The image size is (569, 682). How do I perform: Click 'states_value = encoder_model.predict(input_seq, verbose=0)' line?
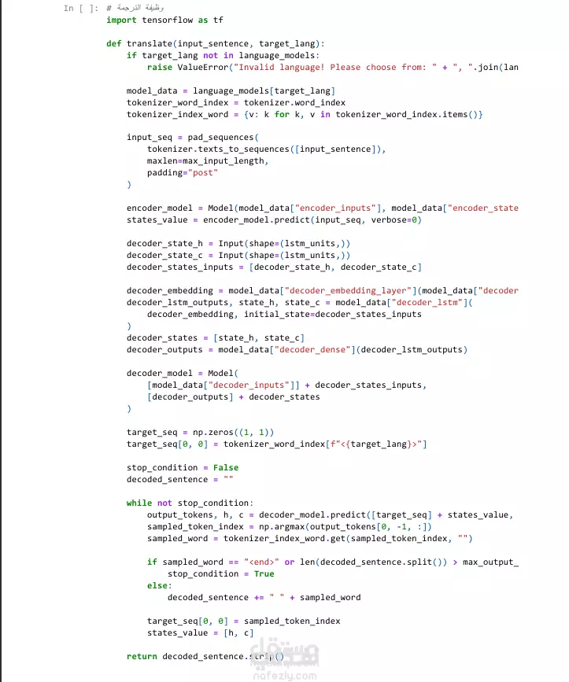coord(274,219)
